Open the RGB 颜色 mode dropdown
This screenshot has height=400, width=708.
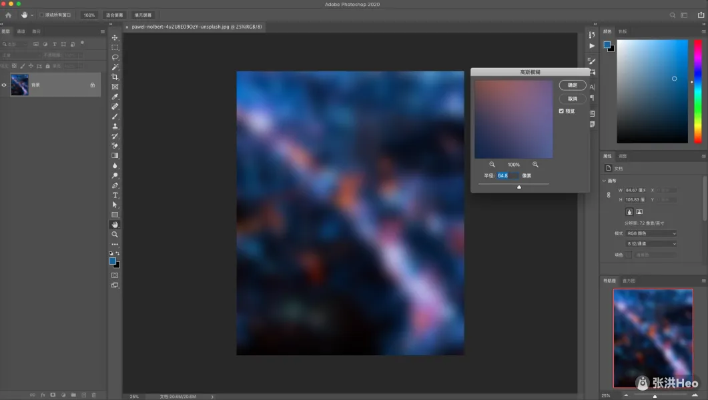point(651,233)
